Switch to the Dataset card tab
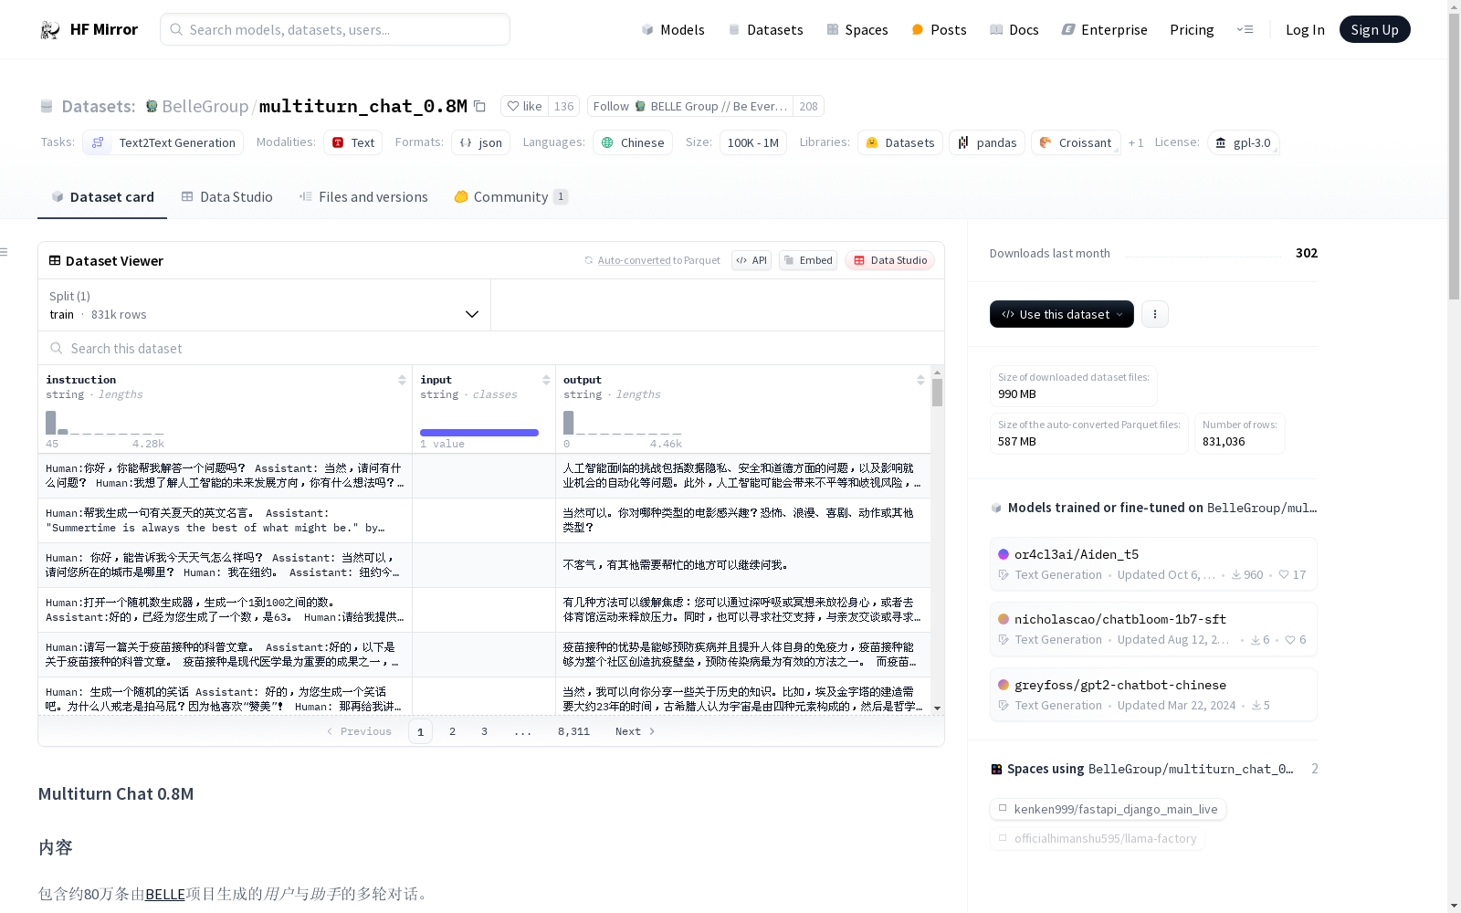 point(102,196)
